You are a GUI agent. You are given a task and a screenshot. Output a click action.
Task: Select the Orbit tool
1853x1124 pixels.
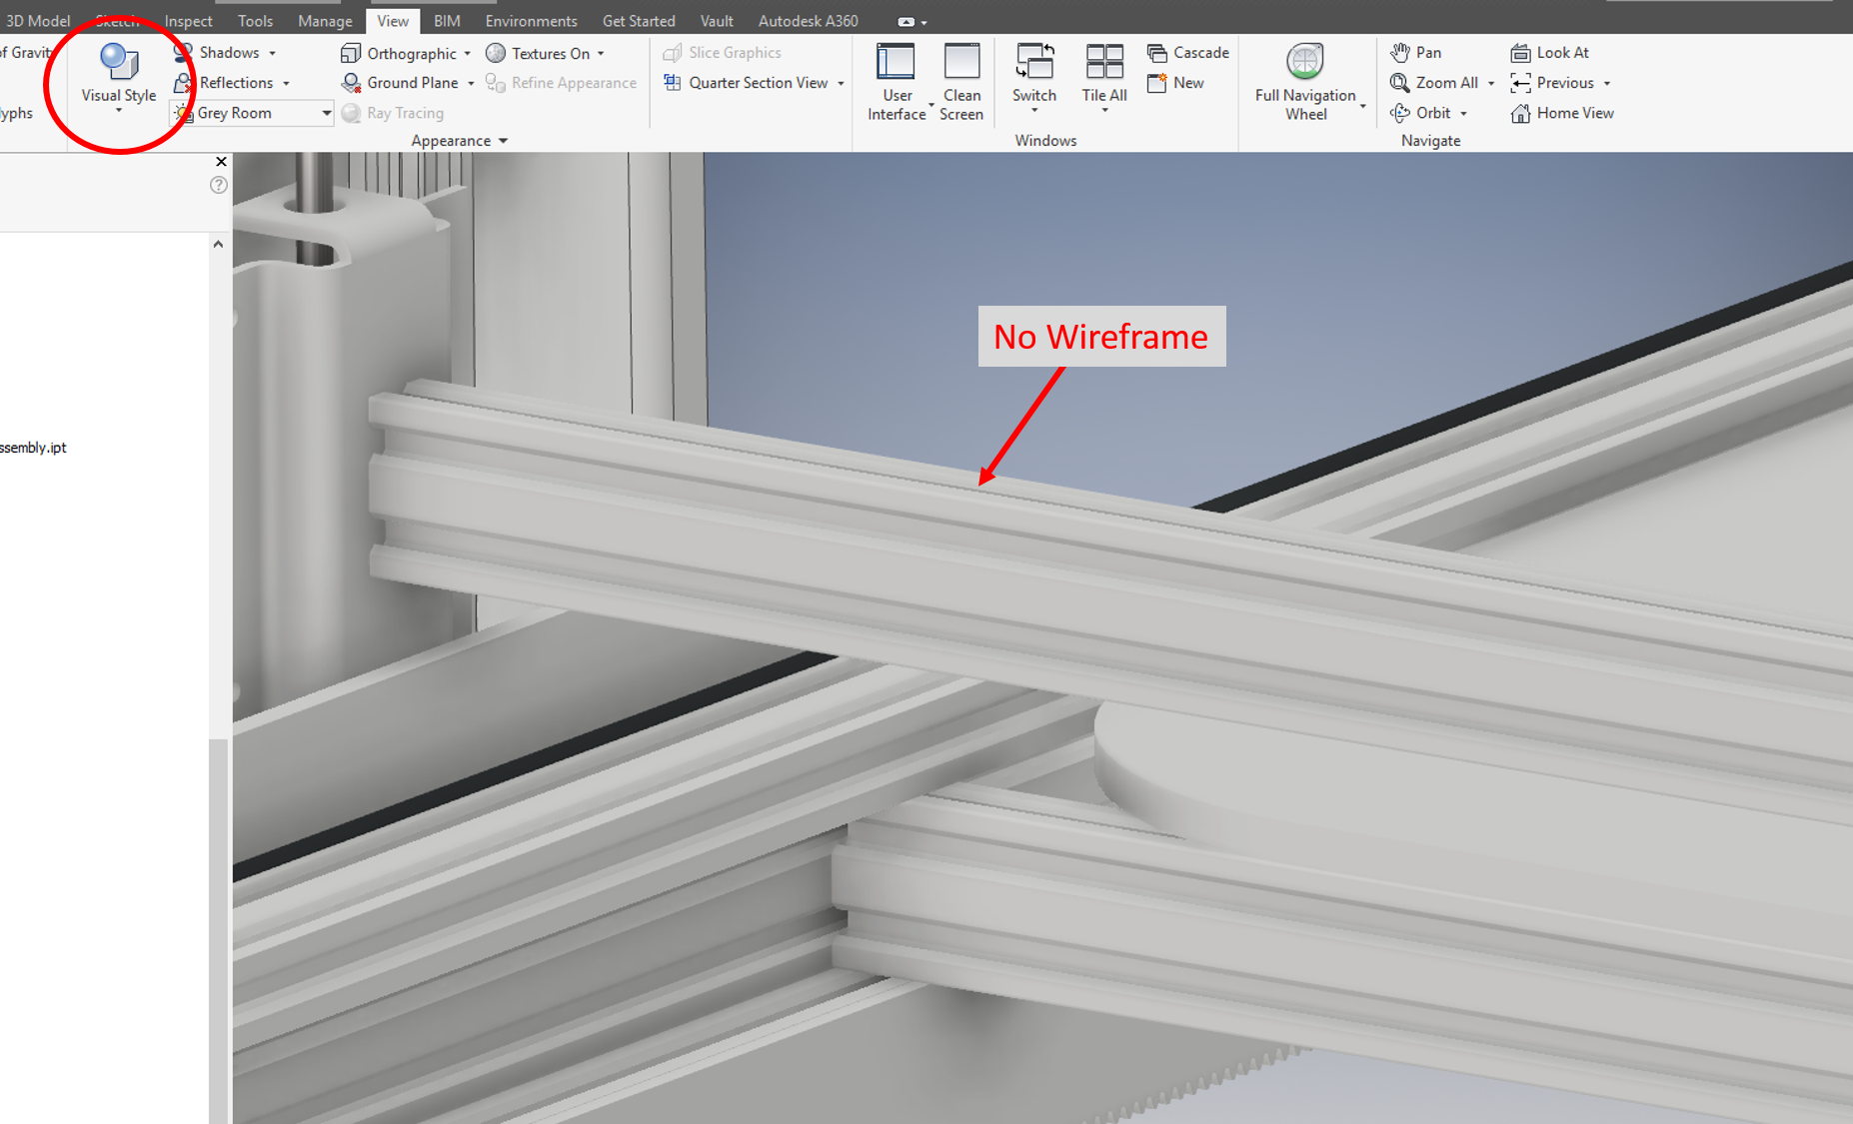1420,113
